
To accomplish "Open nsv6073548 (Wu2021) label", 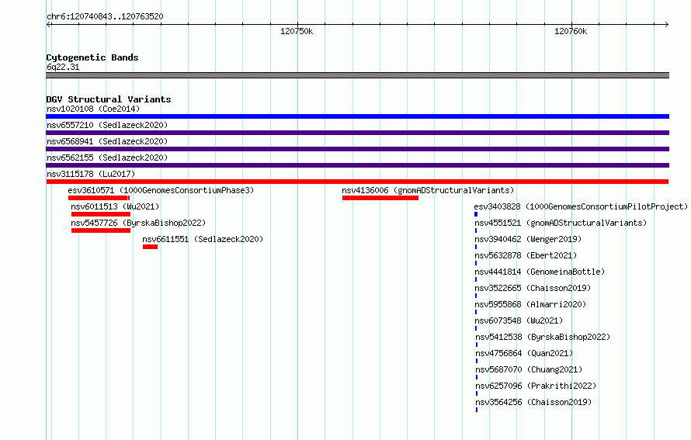I will [519, 320].
